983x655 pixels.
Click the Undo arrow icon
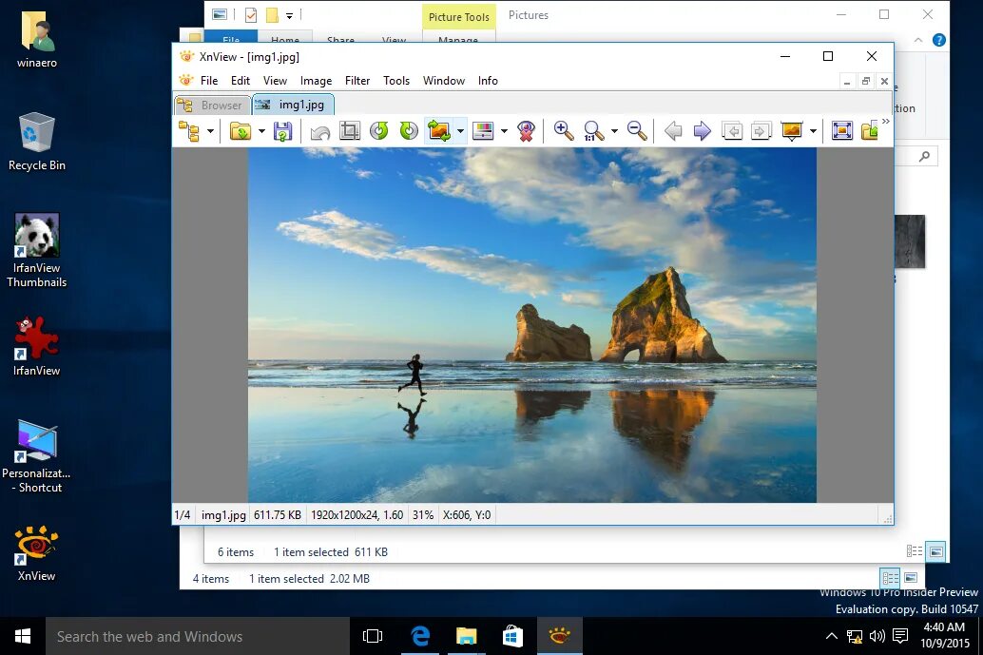320,131
